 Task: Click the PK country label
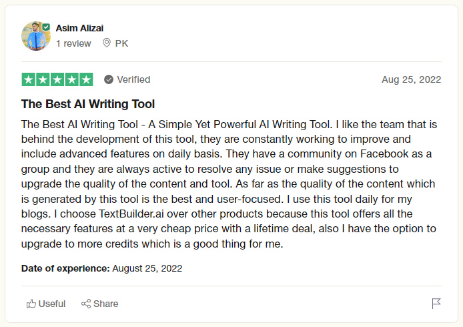pyautogui.click(x=121, y=43)
